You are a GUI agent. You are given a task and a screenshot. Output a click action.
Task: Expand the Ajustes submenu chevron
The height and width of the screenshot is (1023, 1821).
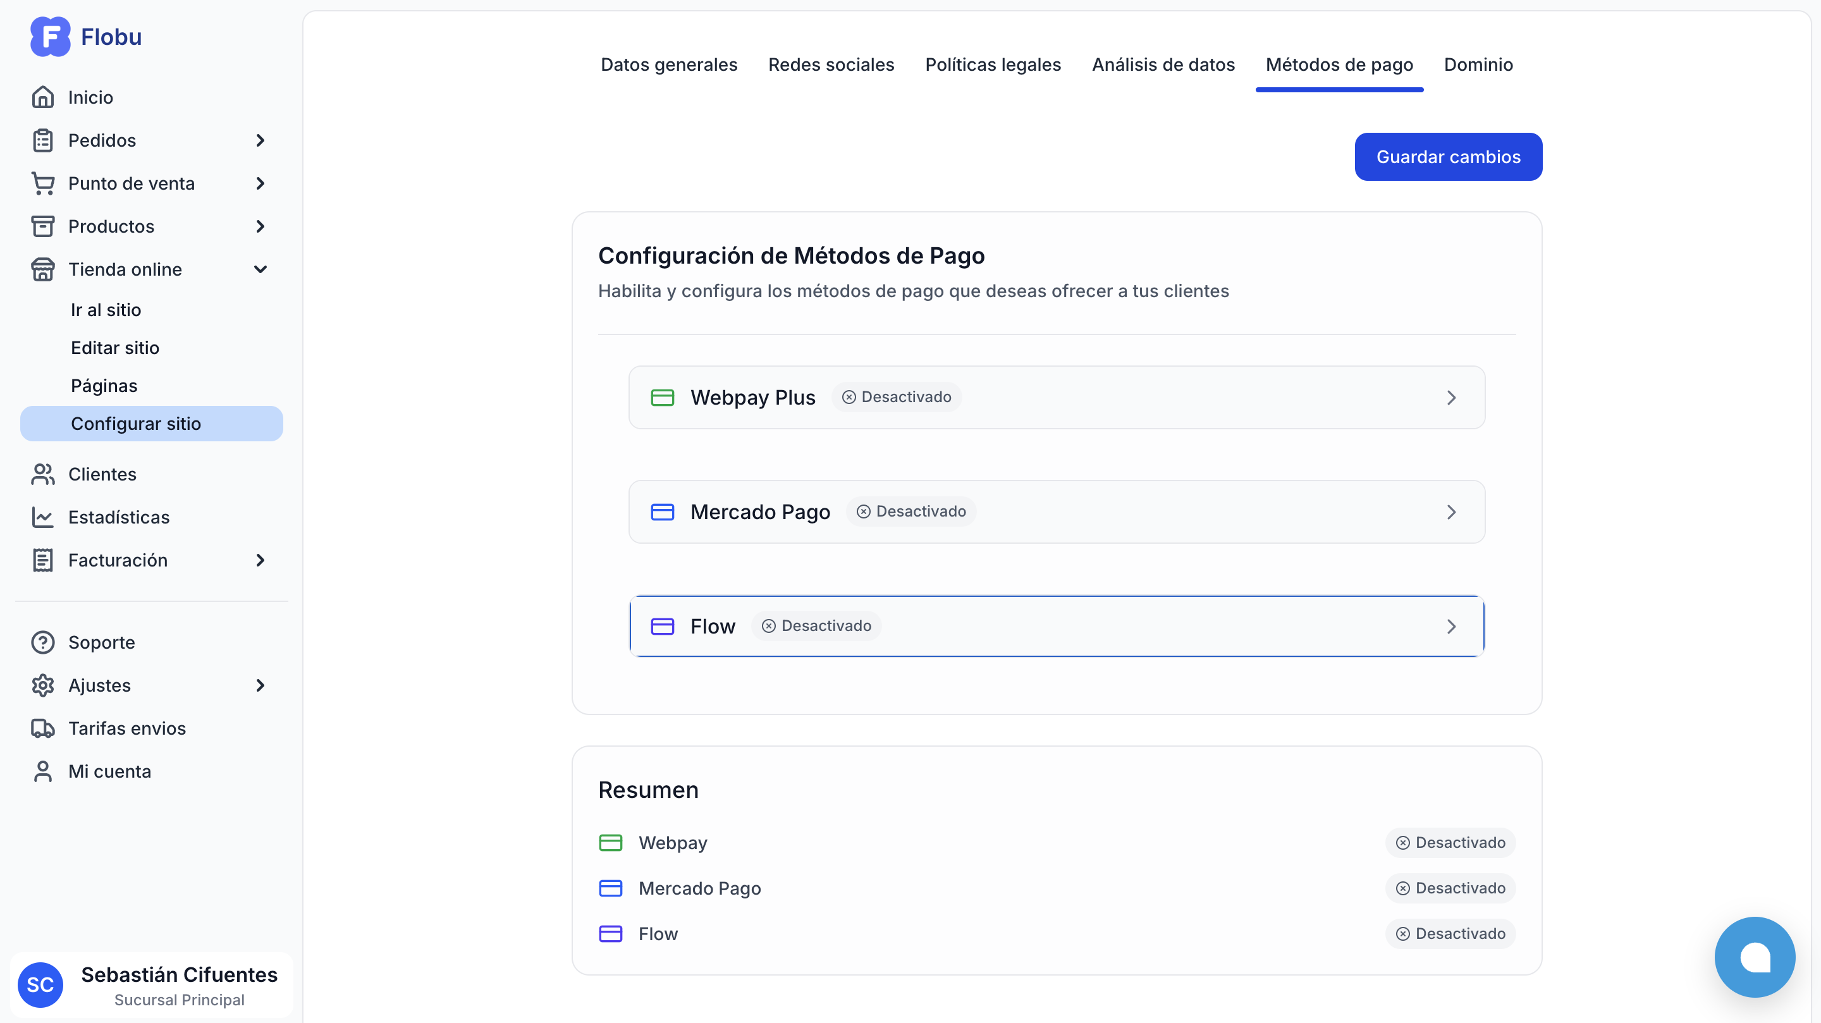(260, 685)
